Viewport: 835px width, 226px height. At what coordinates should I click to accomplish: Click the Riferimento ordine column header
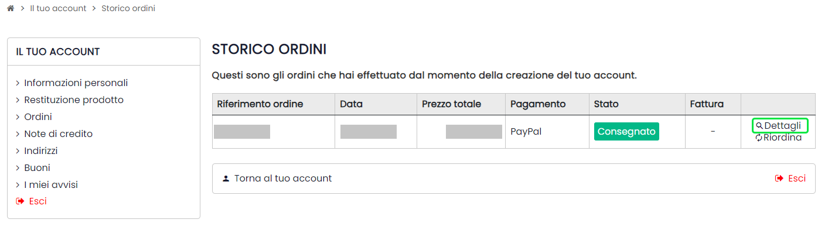point(260,104)
